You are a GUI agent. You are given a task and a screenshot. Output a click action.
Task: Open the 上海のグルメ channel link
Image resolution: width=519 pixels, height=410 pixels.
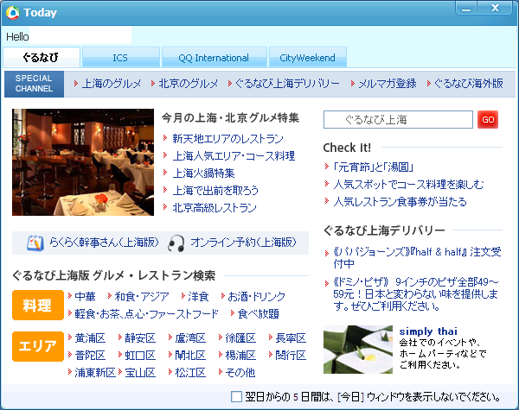click(x=112, y=84)
